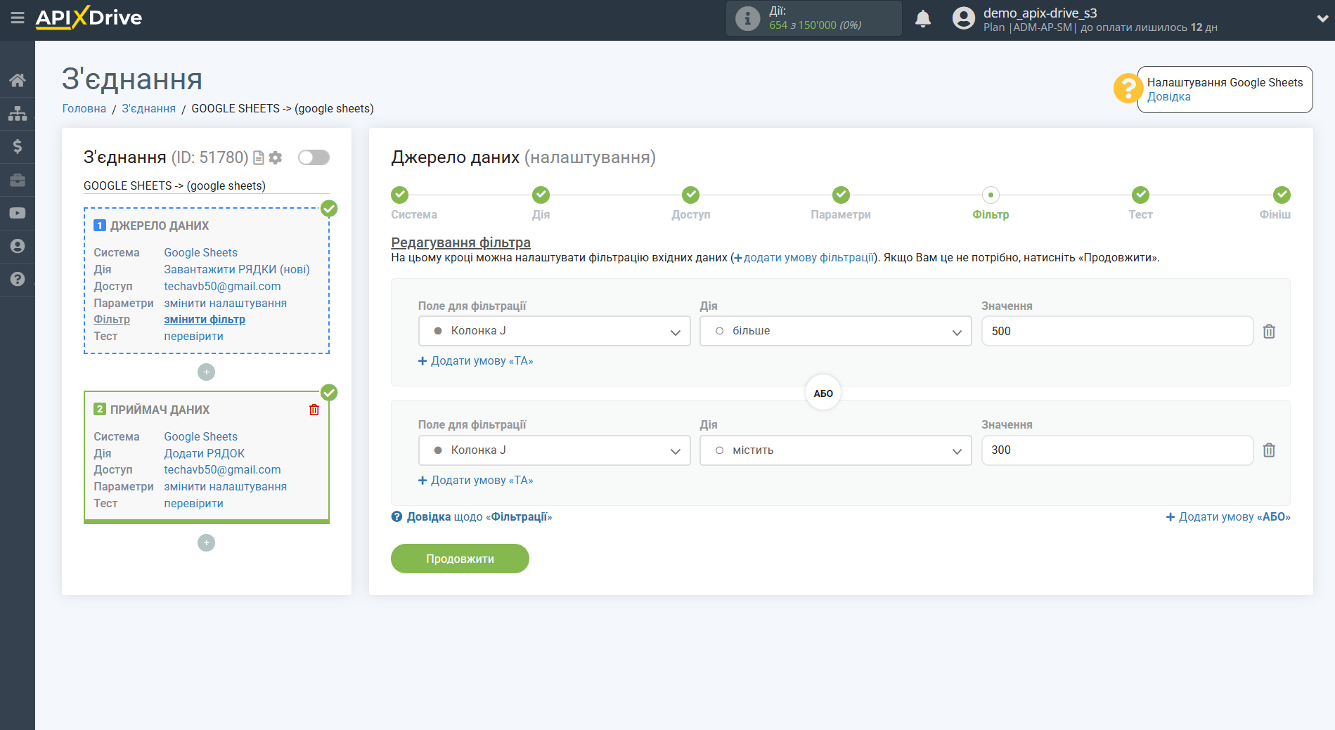
Task: Click receiver techavb50@gmail.com access link
Action: [x=222, y=470]
